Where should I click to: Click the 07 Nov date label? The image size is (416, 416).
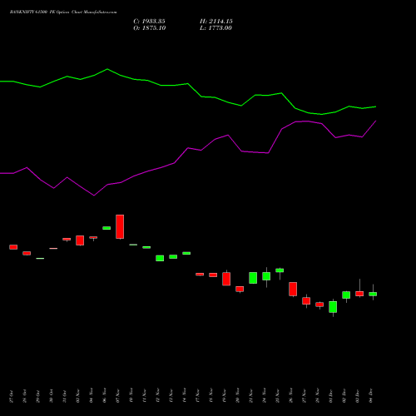118,396
